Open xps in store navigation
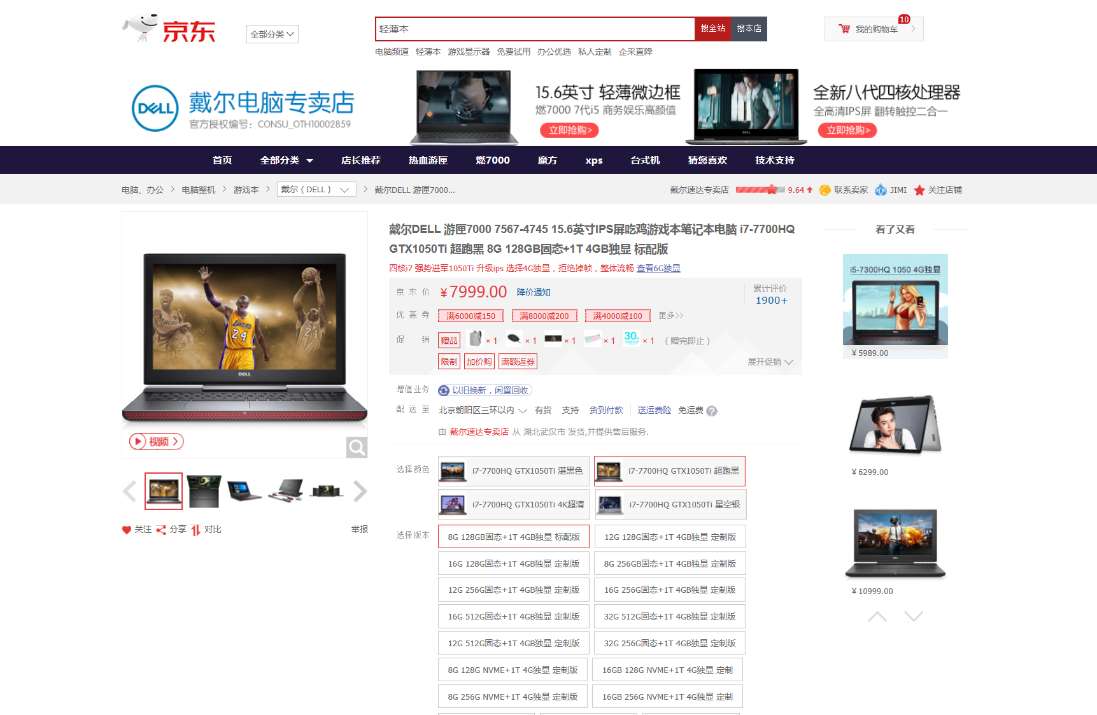 (594, 160)
